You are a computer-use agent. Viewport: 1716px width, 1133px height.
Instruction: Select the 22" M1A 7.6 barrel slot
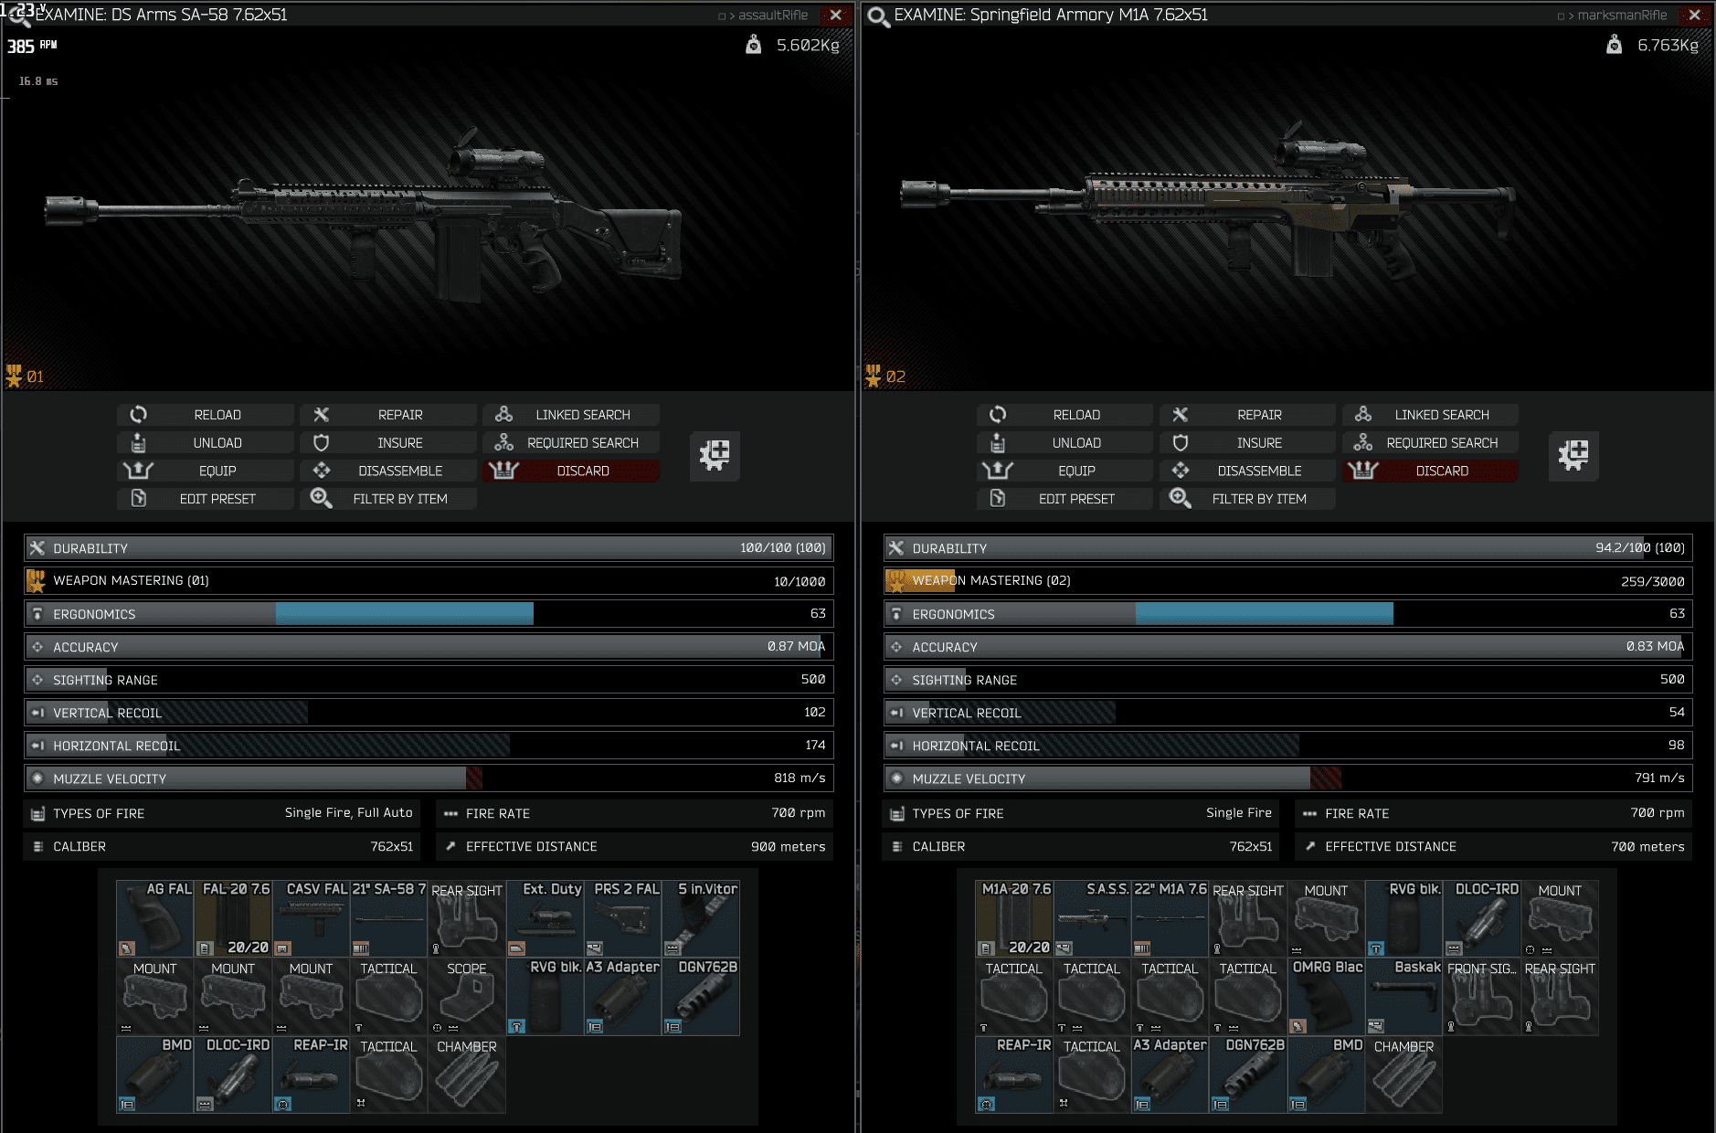point(1170,918)
